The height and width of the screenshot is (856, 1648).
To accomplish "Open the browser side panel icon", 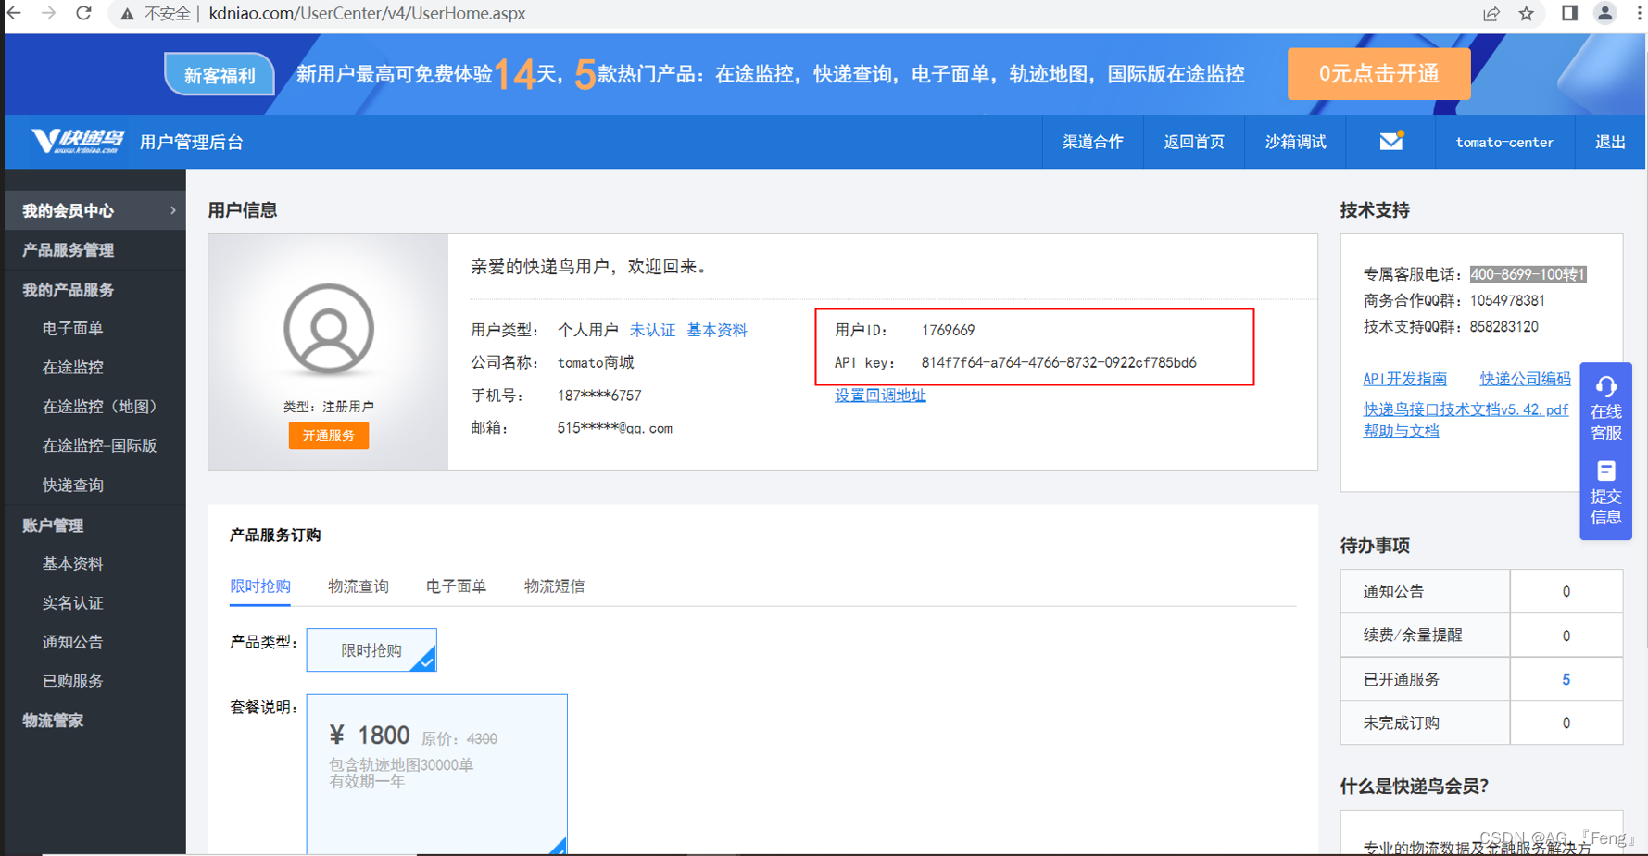I will coord(1569,13).
